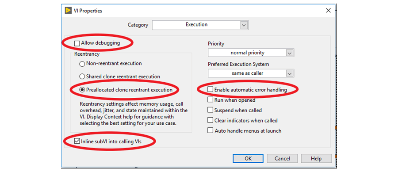
Task: Select Non-reentrant execution radio button
Action: click(x=82, y=64)
